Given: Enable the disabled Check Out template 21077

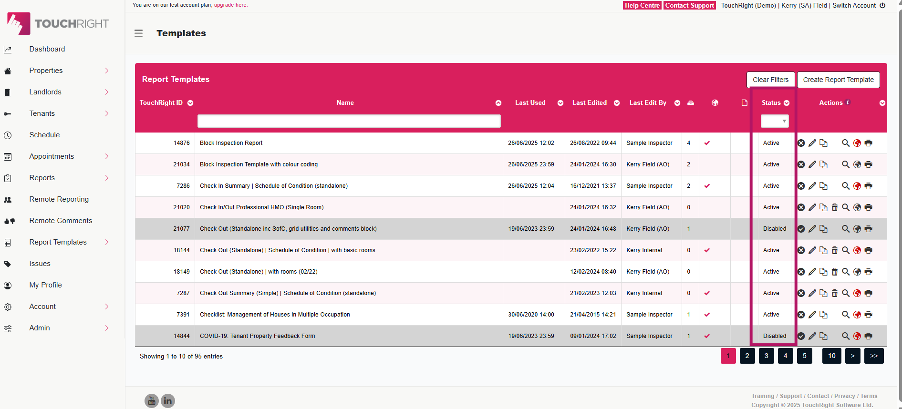Looking at the screenshot, I should [x=801, y=229].
